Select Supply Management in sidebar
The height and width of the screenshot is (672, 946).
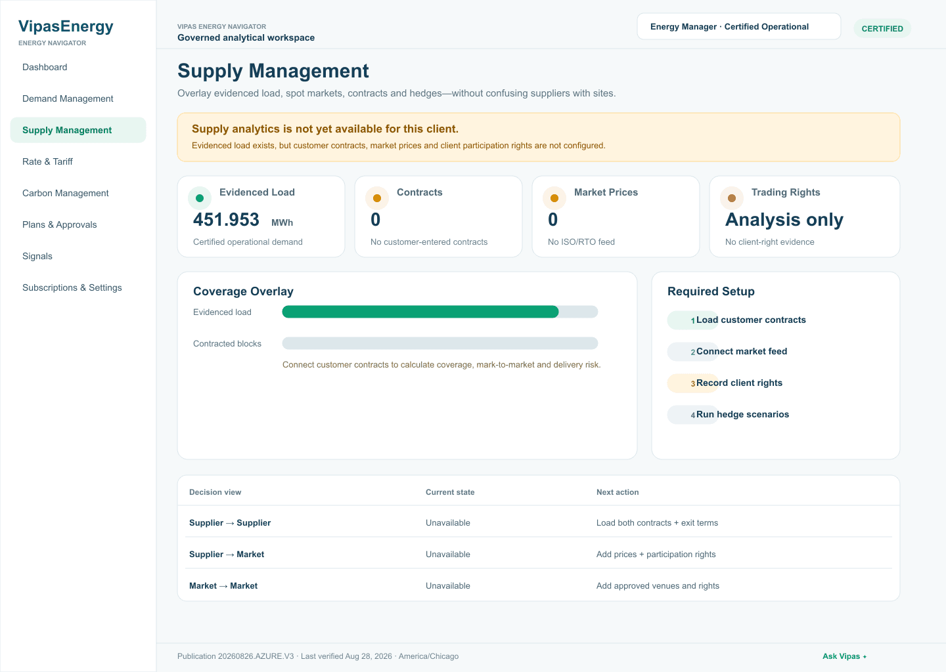[78, 130]
